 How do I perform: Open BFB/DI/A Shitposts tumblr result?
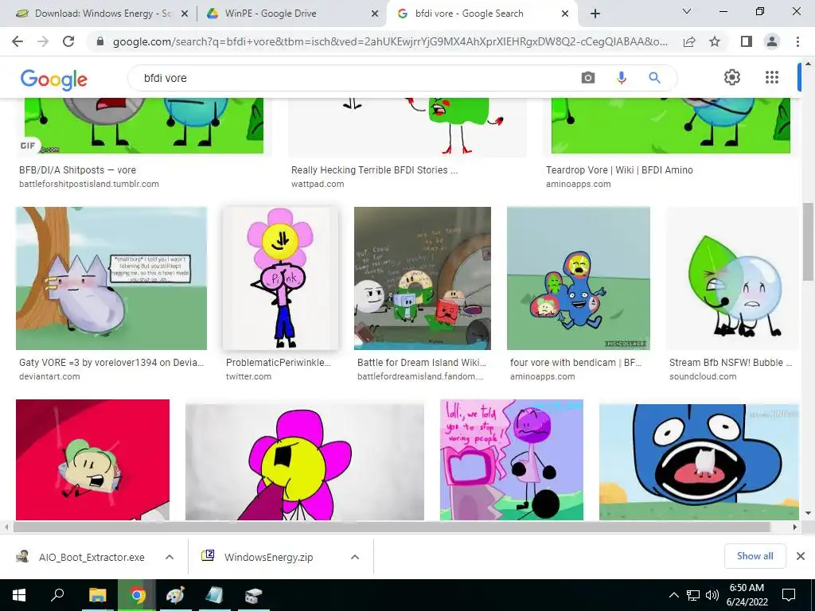click(77, 170)
